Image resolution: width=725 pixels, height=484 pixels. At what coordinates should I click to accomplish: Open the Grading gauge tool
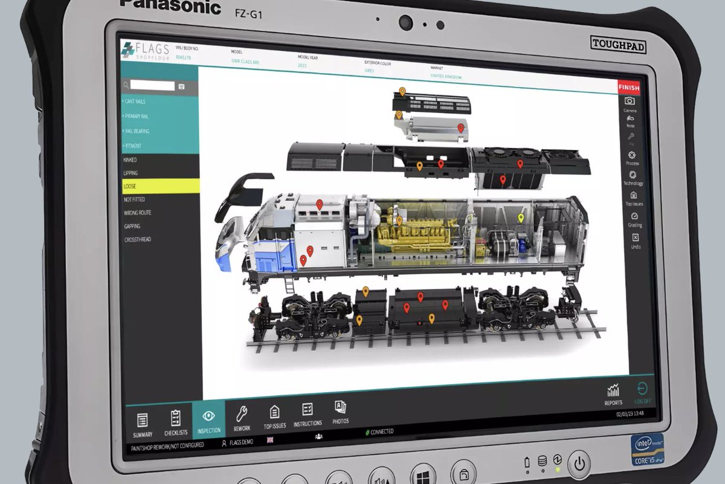634,219
